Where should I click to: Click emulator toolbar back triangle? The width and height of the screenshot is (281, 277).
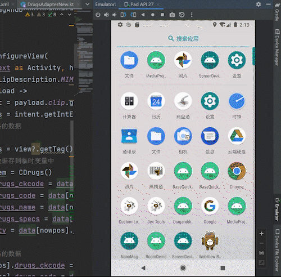[x=143, y=15]
